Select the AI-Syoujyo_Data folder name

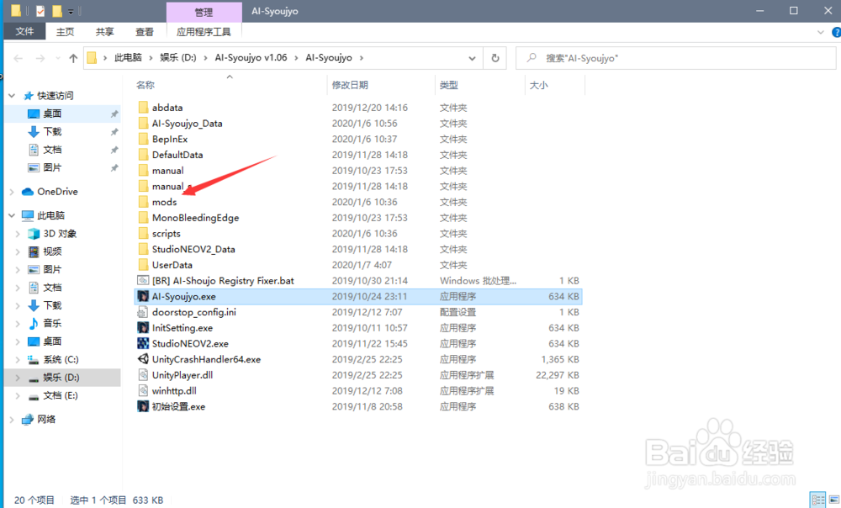pos(188,124)
